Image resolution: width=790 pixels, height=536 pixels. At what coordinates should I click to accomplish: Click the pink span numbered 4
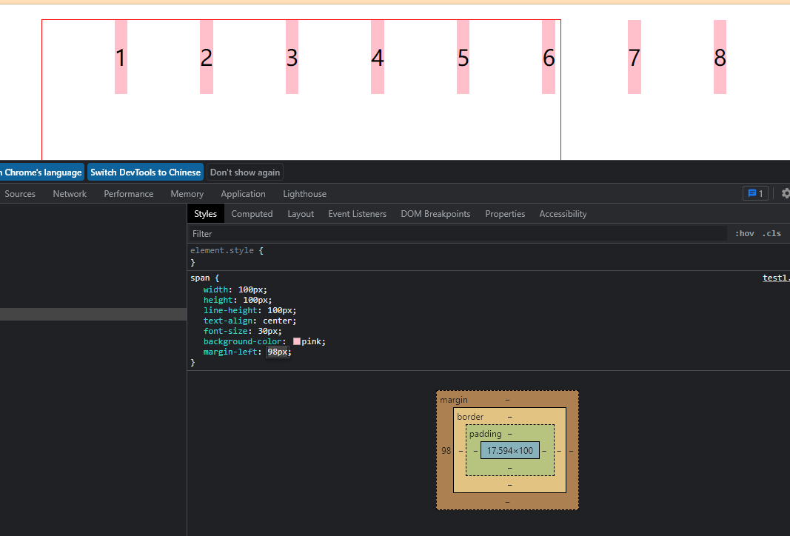pos(378,57)
